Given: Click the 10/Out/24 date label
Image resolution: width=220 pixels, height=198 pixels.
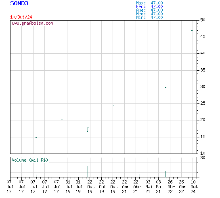Looking at the screenshot, I should (21, 17).
